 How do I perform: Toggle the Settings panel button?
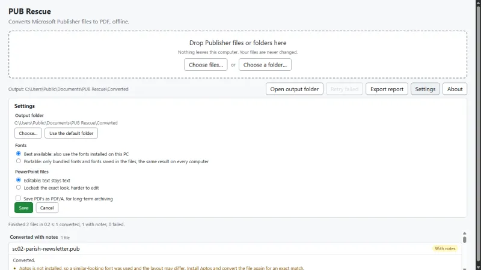425,89
